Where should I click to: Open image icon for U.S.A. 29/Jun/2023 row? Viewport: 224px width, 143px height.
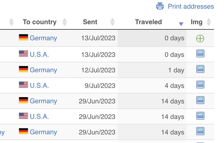tap(200, 116)
